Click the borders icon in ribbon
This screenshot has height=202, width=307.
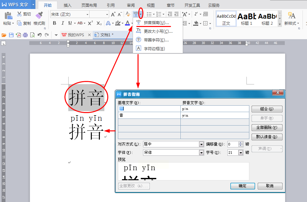tap(206, 23)
